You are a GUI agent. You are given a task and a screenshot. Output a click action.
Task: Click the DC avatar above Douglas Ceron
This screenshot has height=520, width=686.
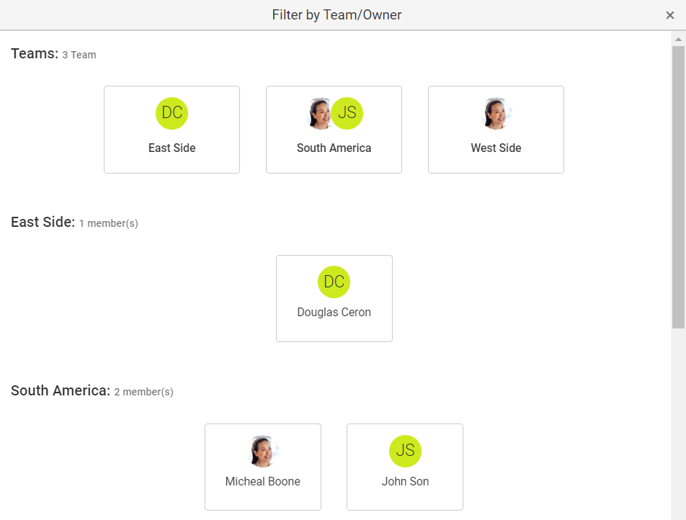point(334,282)
